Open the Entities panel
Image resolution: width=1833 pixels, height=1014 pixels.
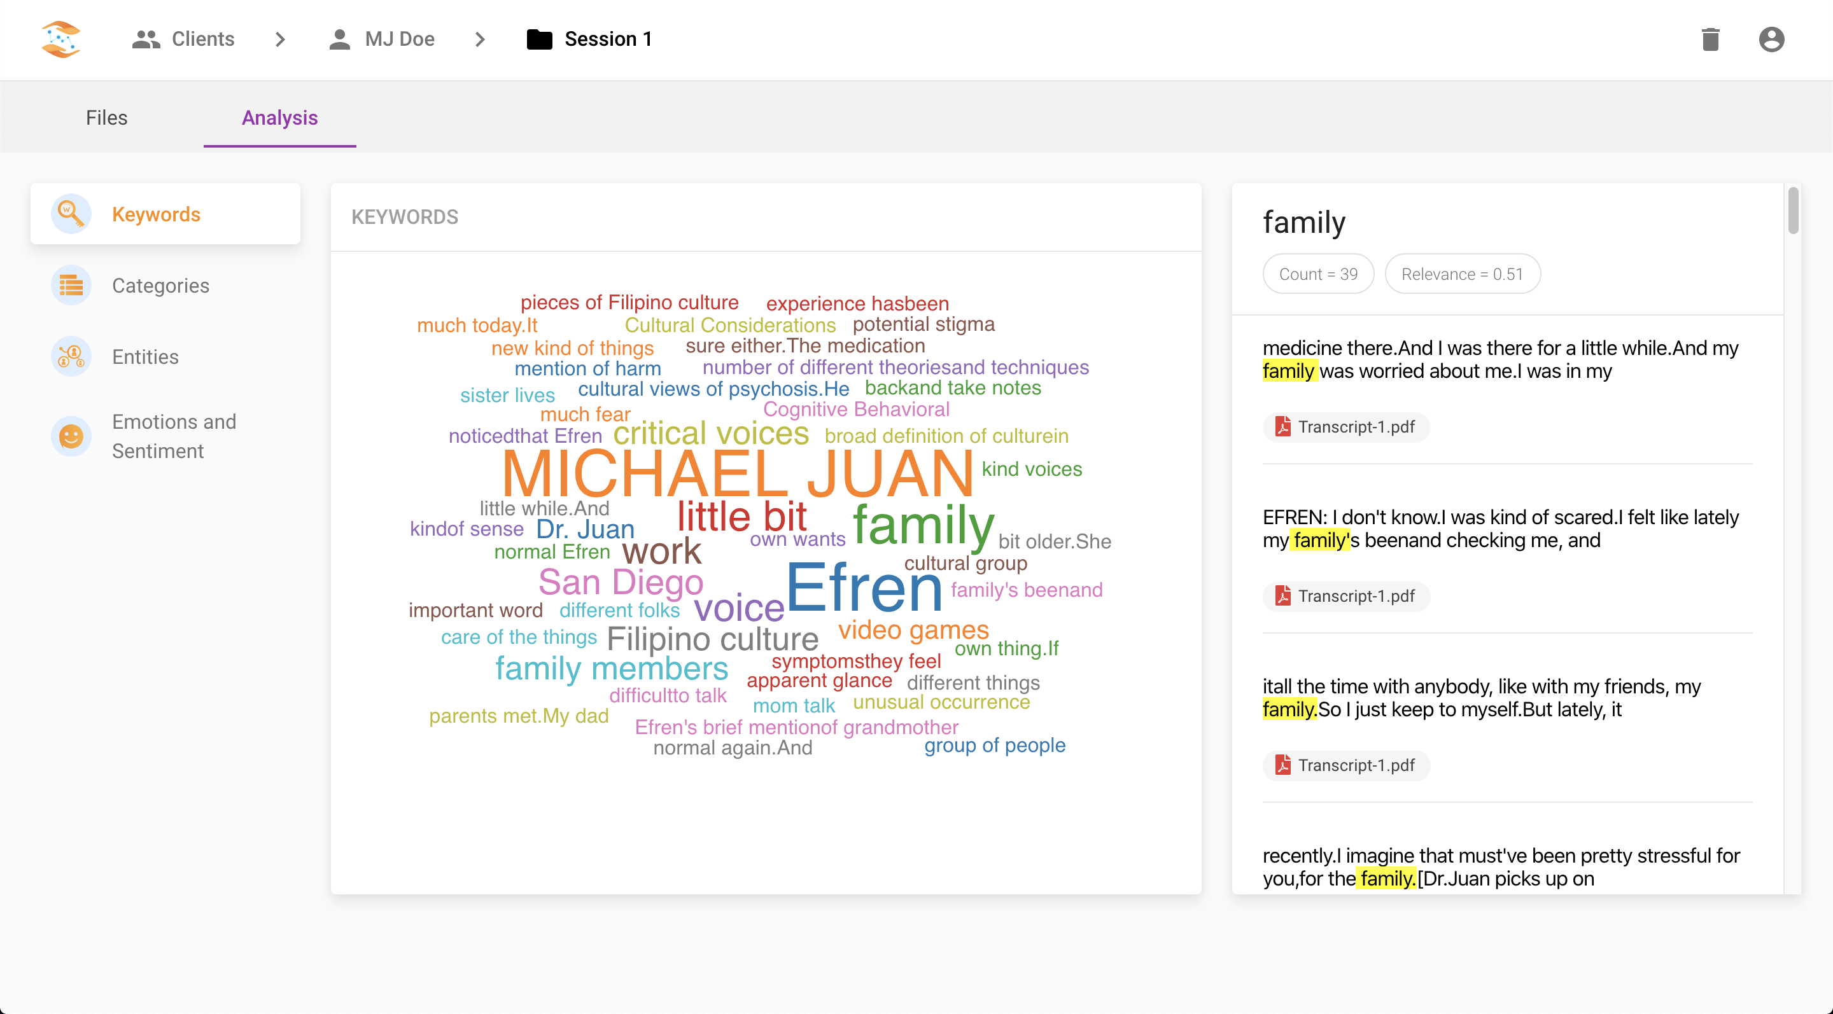tap(145, 356)
